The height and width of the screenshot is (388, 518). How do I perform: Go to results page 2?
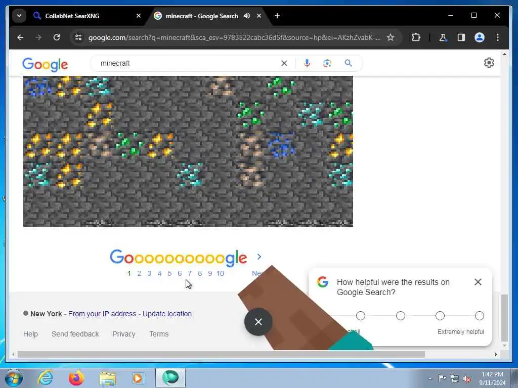[x=139, y=273]
